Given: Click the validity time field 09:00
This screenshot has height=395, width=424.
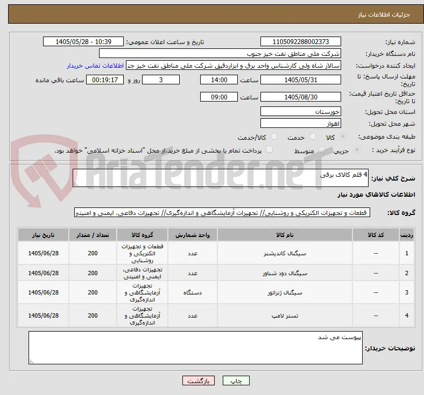Looking at the screenshot, I should (219, 97).
